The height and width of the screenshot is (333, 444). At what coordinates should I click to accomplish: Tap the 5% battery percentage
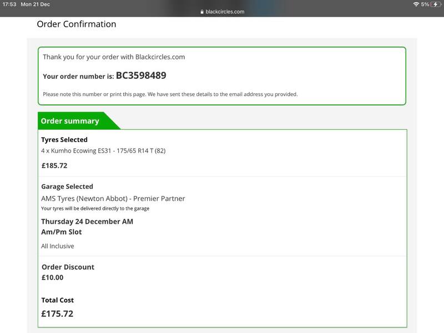click(x=425, y=4)
